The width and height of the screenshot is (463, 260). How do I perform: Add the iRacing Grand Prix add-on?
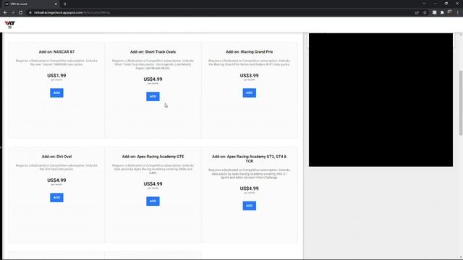[x=249, y=93]
